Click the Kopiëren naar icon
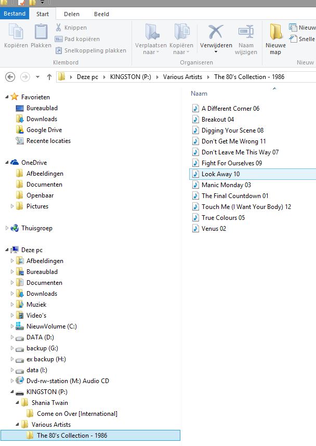 pyautogui.click(x=182, y=32)
